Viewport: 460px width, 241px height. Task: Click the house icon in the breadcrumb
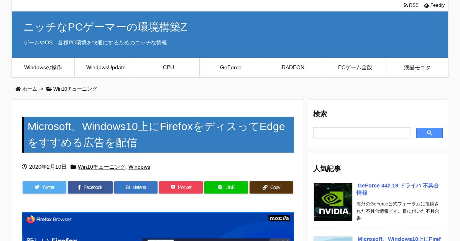pyautogui.click(x=18, y=89)
